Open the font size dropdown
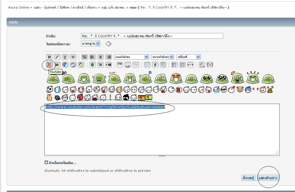This screenshot has width=295, height=192. [162, 57]
